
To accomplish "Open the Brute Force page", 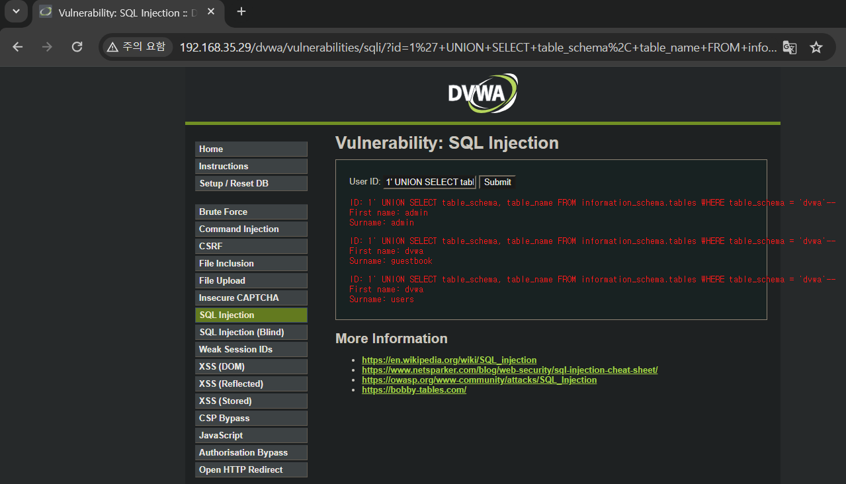I will [x=251, y=212].
